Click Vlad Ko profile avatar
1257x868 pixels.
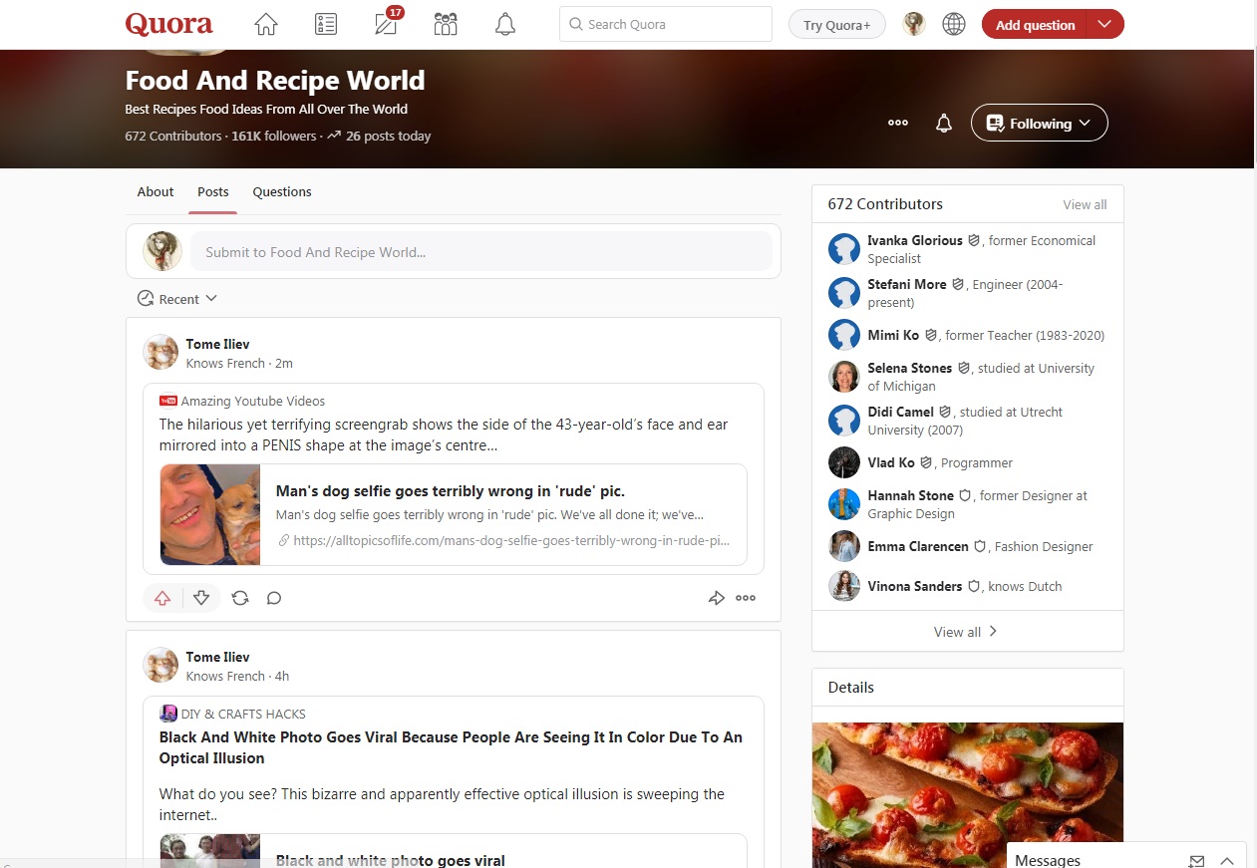[844, 462]
